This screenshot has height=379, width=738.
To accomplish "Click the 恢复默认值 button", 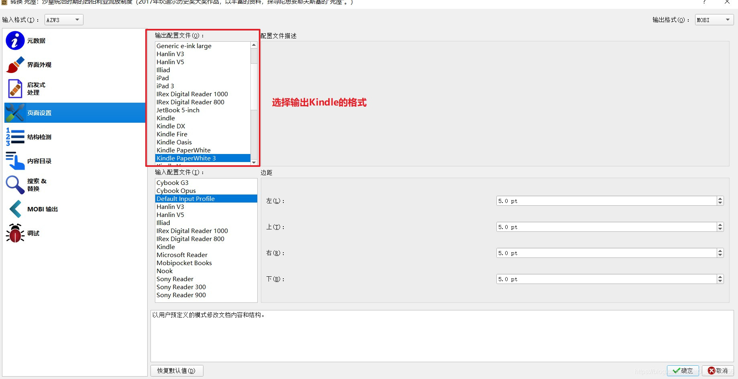I will [x=177, y=371].
